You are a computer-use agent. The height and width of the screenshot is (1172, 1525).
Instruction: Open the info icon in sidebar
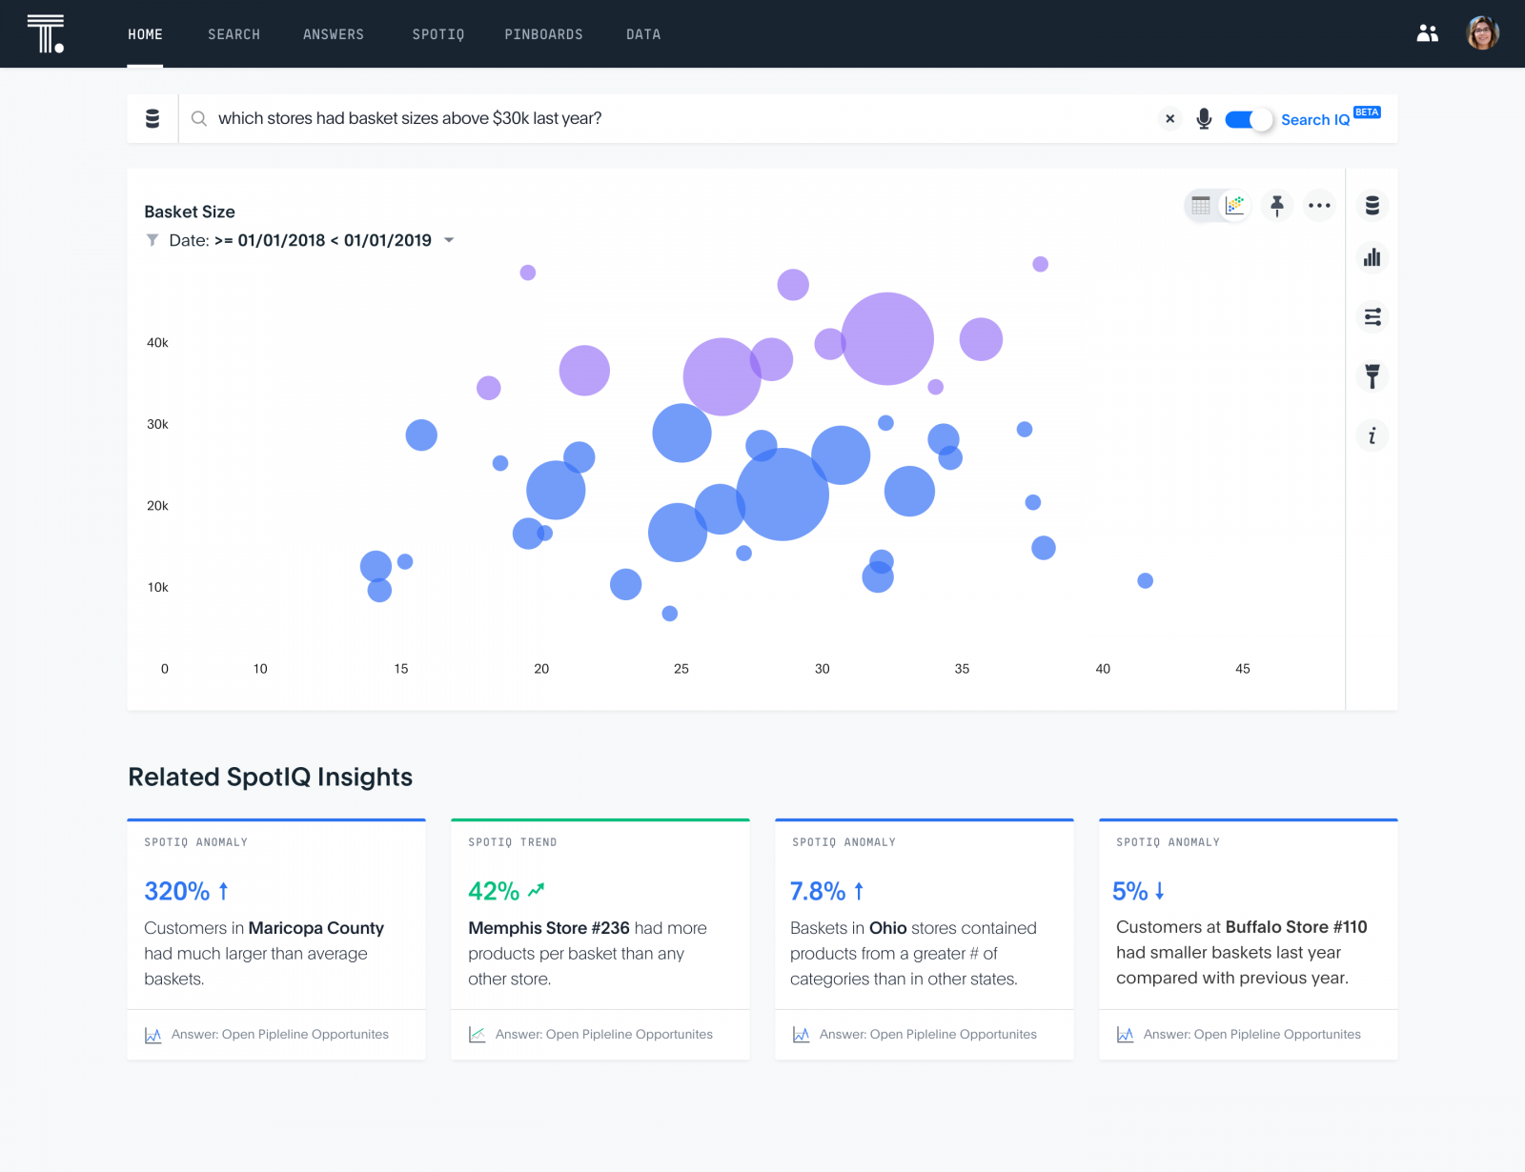click(1372, 435)
